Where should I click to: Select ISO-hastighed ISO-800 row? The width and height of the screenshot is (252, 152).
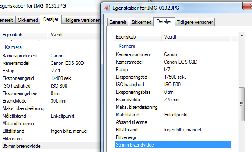point(51,86)
